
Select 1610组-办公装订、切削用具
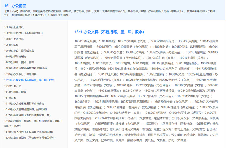(x=21, y=74)
